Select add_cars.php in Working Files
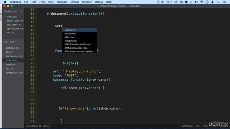230x129 pixels. pos(14,25)
